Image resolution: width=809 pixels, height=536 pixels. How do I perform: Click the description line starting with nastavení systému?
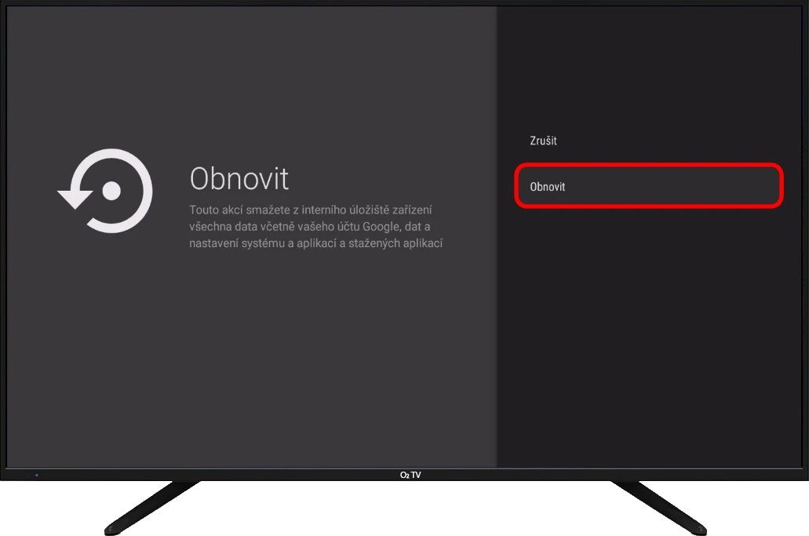(x=315, y=243)
